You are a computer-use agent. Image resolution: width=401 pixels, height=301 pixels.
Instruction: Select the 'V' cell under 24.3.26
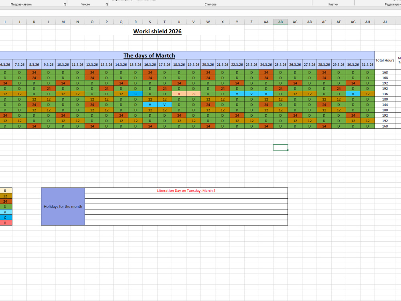click(266, 94)
